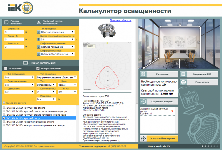
Task: Open reflection coefficient dropdown 'Светлое помещение'
Action: (57, 47)
